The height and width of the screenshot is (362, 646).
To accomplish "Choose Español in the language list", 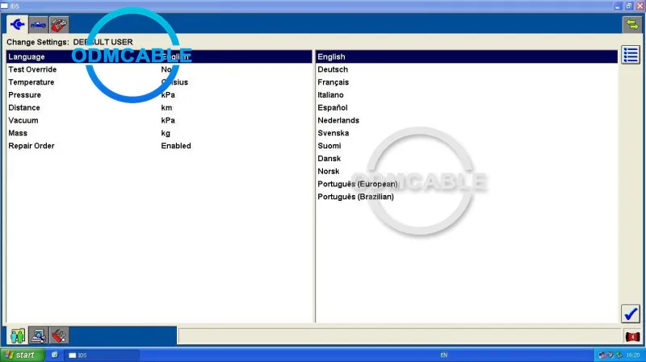I will 467,108.
